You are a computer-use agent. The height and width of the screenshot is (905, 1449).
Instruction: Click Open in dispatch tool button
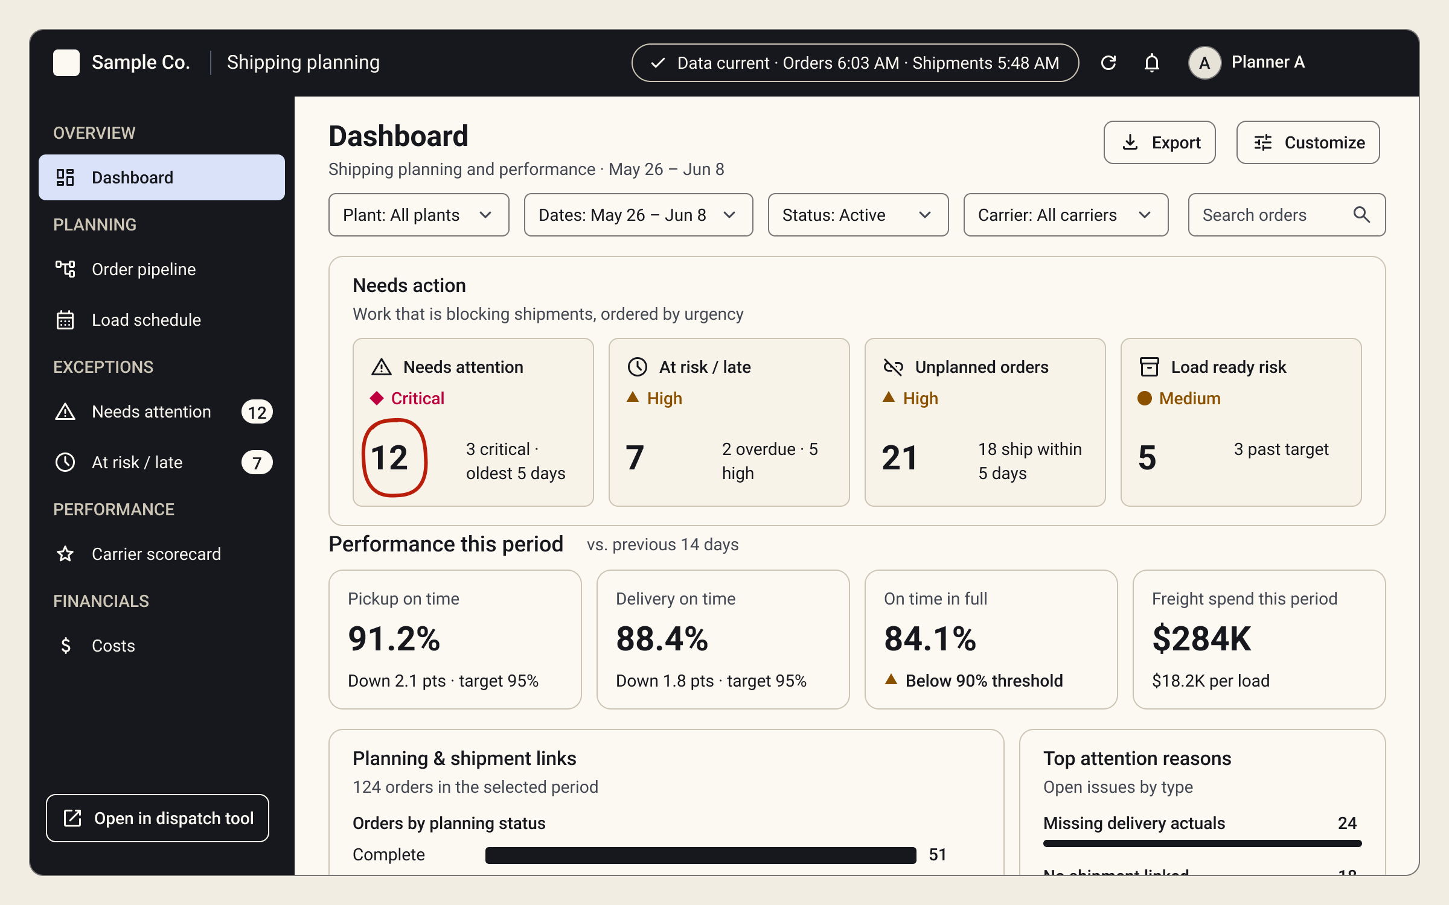tap(158, 818)
